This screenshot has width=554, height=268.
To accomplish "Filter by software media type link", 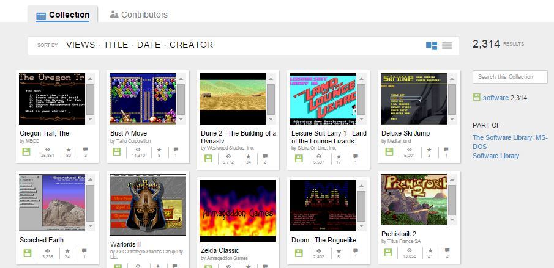I will [496, 98].
